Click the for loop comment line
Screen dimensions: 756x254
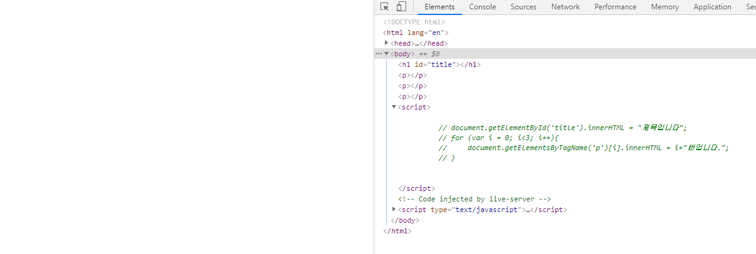tap(498, 138)
